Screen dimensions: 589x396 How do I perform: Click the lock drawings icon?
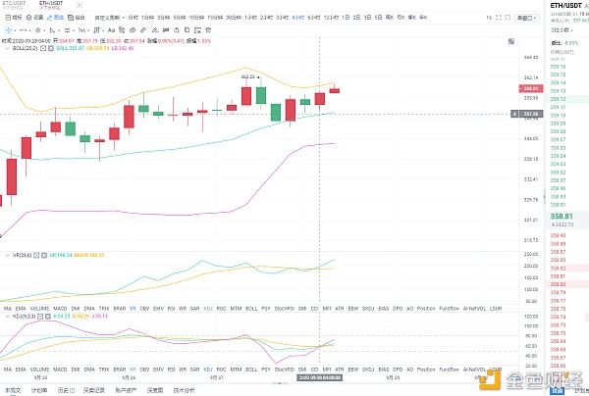(x=176, y=30)
